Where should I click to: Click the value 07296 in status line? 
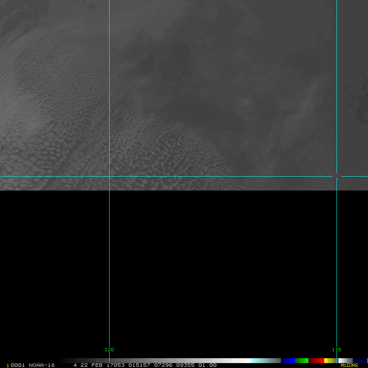coord(163,365)
